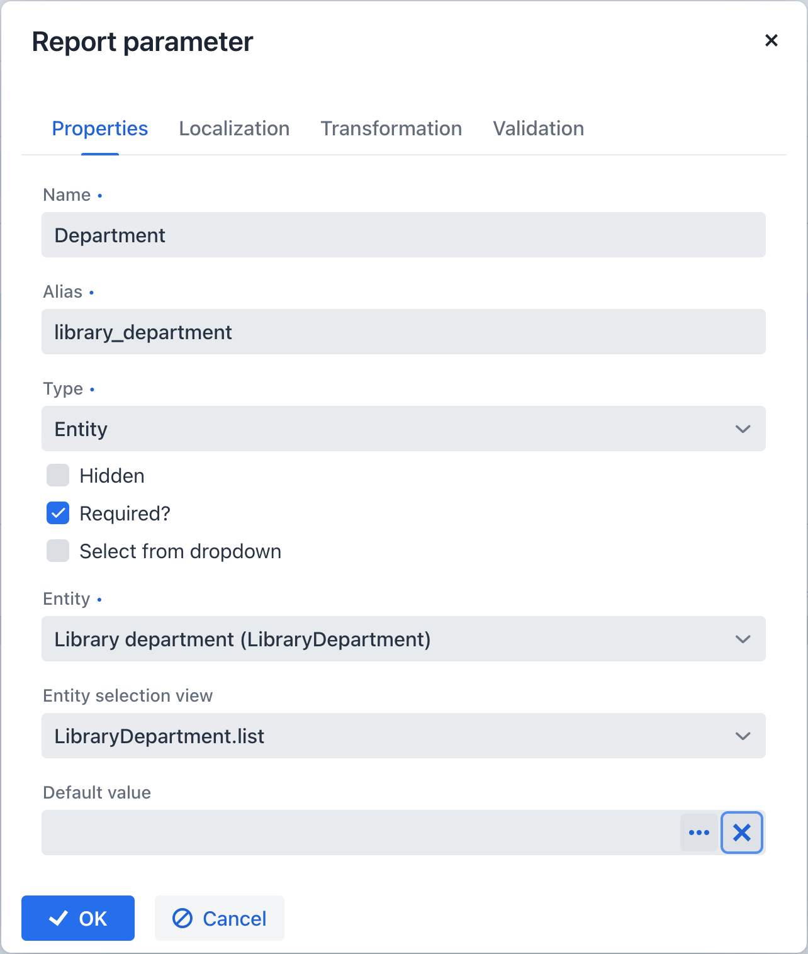The image size is (808, 954).
Task: Open the Entity dropdown chevron
Action: point(743,639)
